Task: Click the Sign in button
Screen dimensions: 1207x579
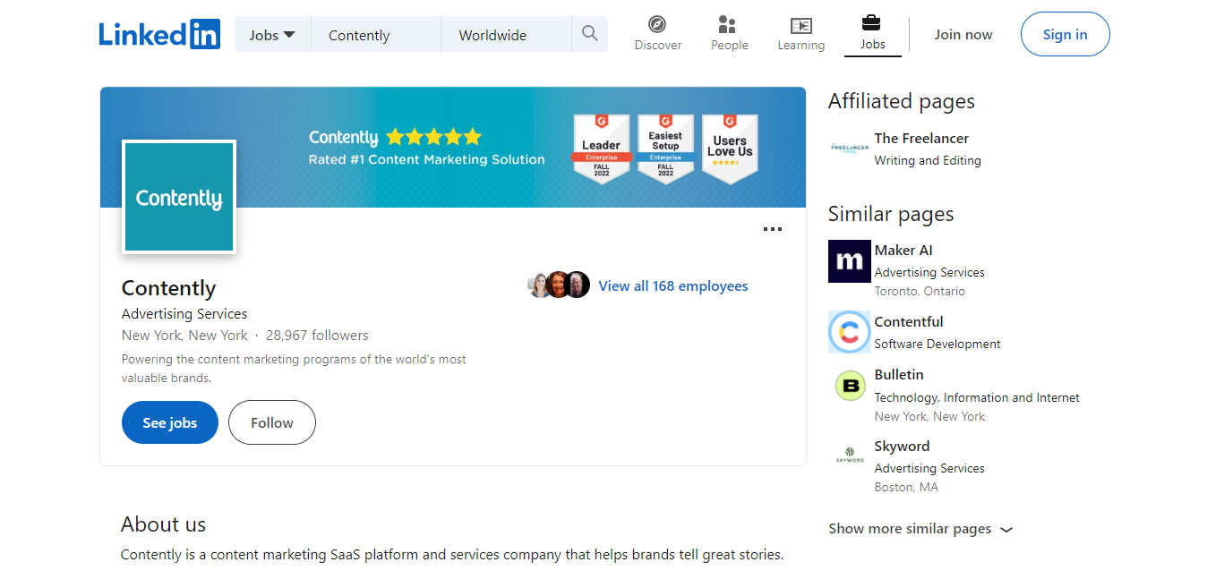Action: tap(1065, 35)
